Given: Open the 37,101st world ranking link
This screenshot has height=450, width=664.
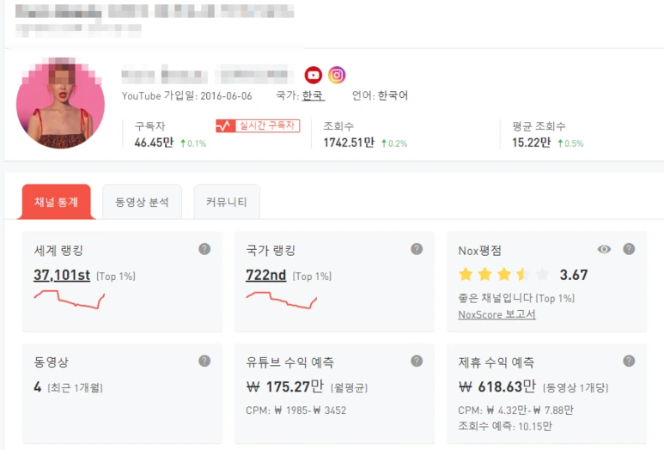Looking at the screenshot, I should point(62,275).
